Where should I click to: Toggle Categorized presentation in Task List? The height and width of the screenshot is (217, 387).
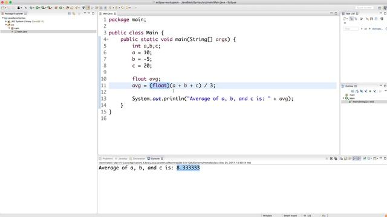point(351,19)
